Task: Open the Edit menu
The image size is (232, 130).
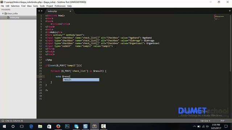Action: coord(7,6)
